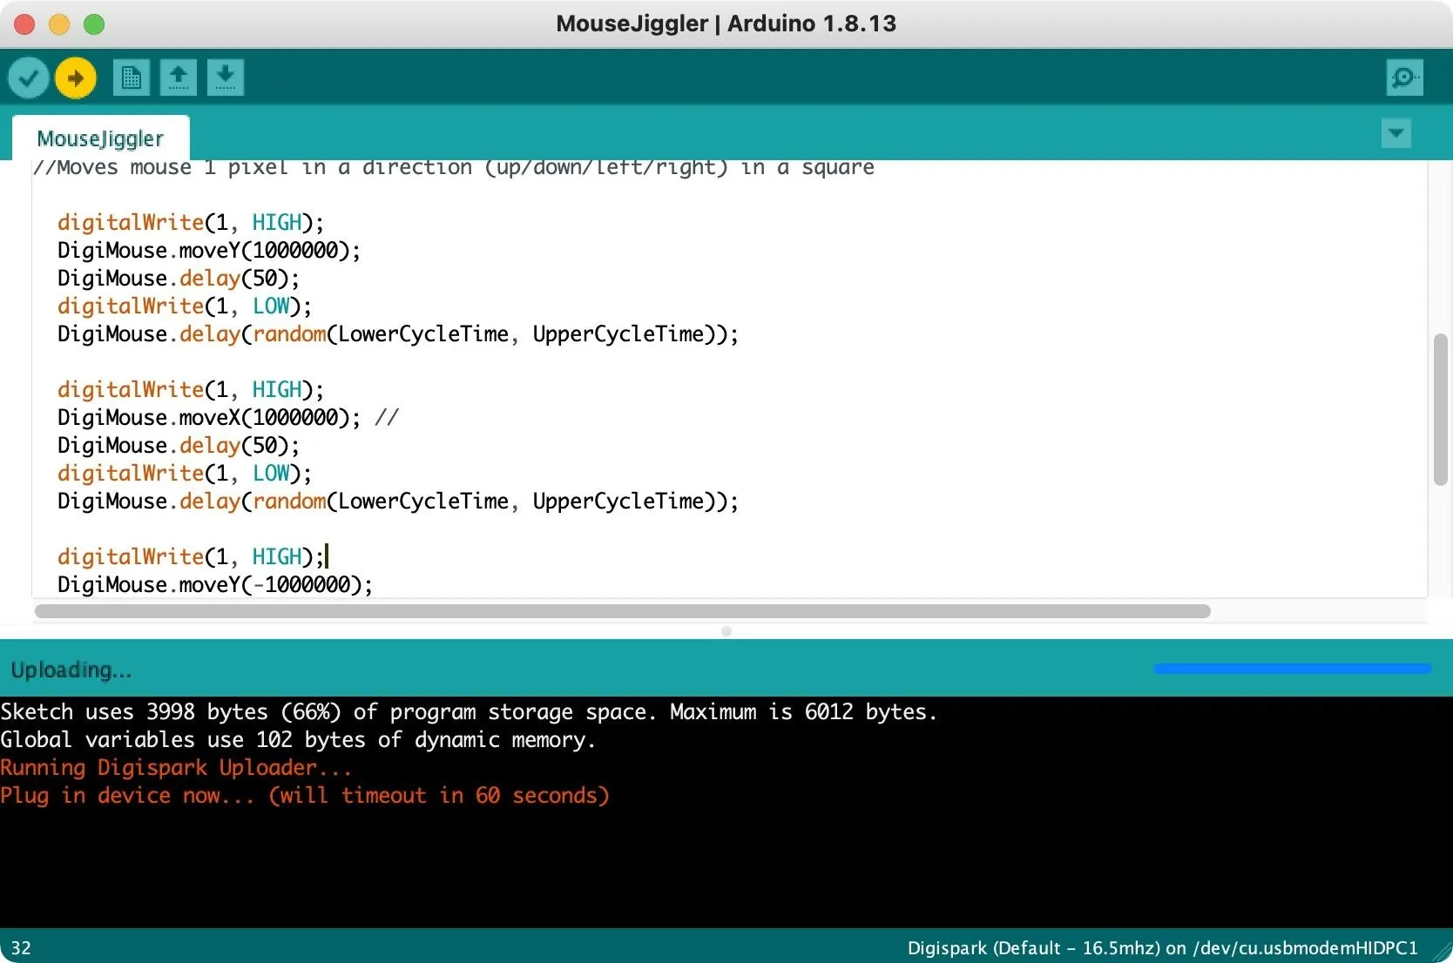
Task: Click line number 32 in status bar
Action: tap(21, 948)
